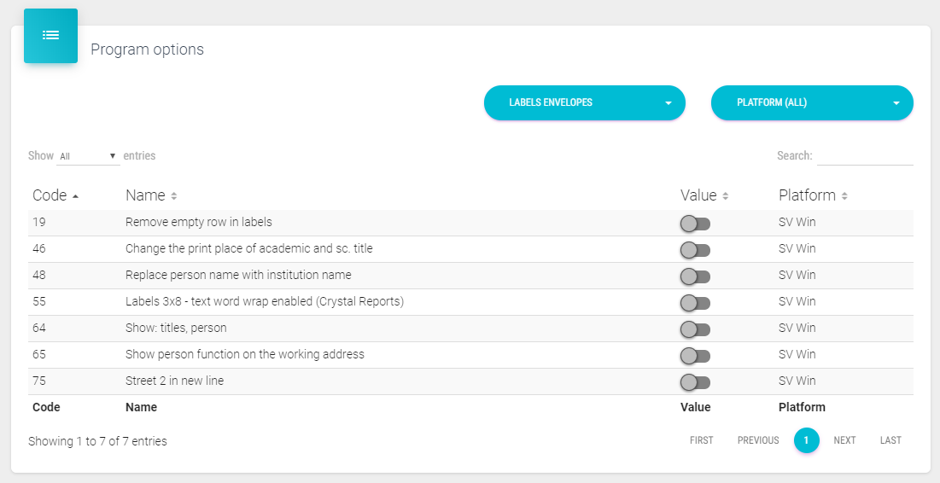
Task: Sort table by Code column arrow
Action: pos(76,196)
